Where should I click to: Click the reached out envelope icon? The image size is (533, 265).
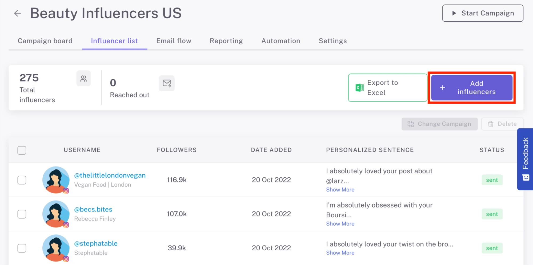167,83
